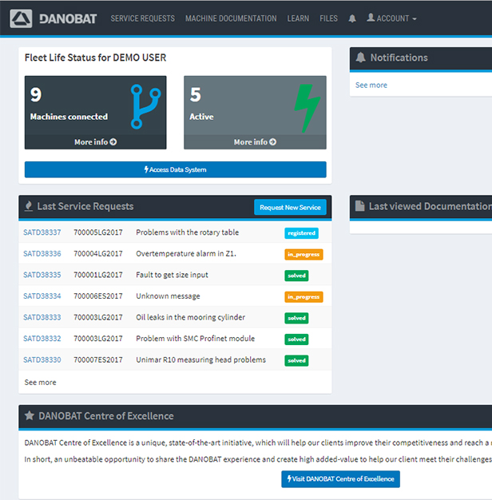
Task: Open More info for Machines connected
Action: click(95, 142)
